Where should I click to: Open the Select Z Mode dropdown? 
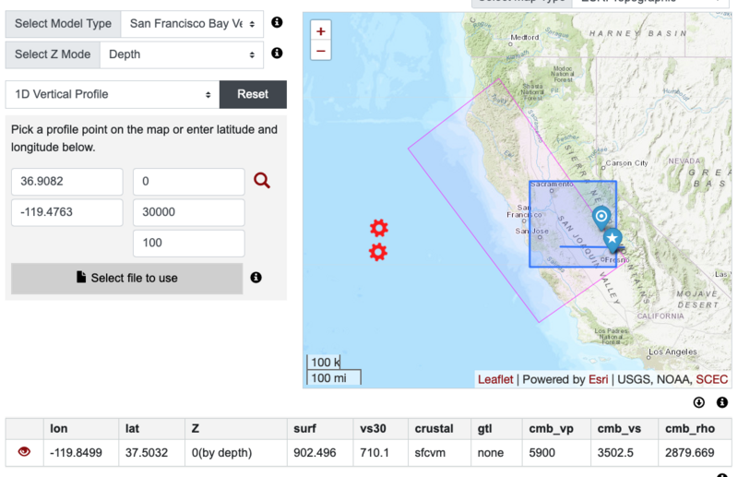pyautogui.click(x=182, y=54)
